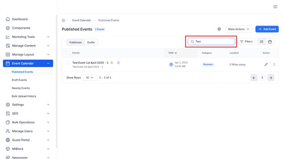
Task: Expand the Guest Portal chevron
Action: (x=48, y=140)
